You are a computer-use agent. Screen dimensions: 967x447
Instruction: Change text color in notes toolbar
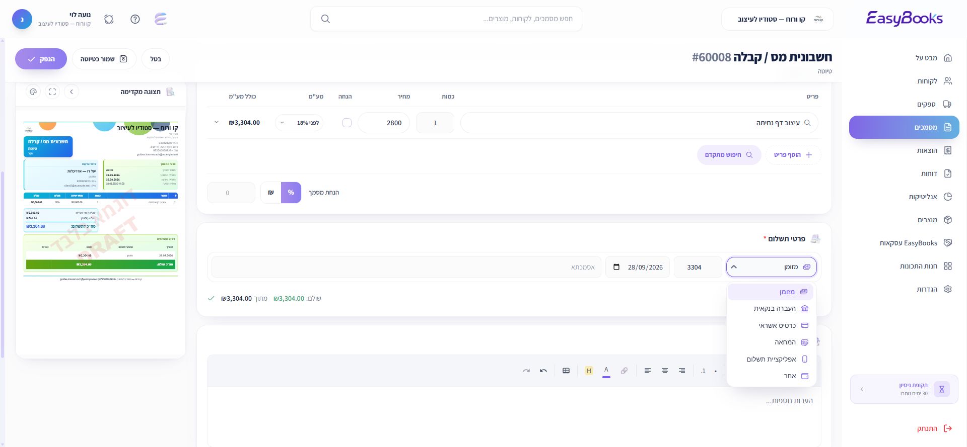[606, 371]
